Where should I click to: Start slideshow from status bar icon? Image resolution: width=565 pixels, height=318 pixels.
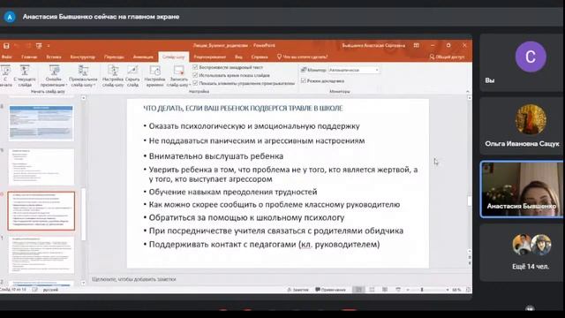tap(398, 290)
